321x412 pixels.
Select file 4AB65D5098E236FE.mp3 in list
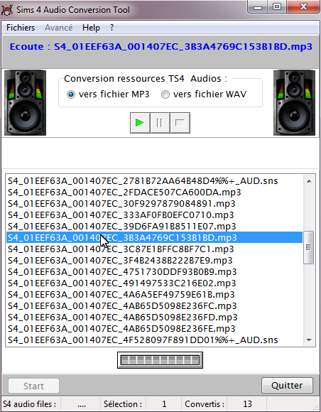pos(154,329)
